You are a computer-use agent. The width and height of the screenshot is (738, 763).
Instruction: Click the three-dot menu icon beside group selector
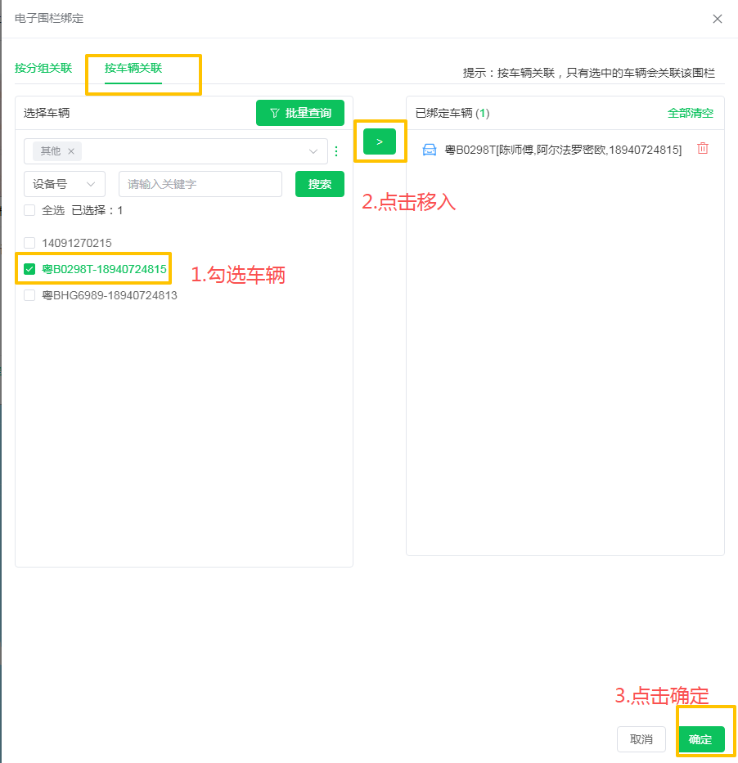click(x=335, y=151)
